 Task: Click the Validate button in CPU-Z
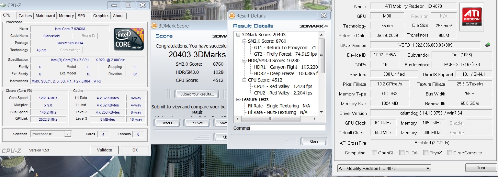105,150
